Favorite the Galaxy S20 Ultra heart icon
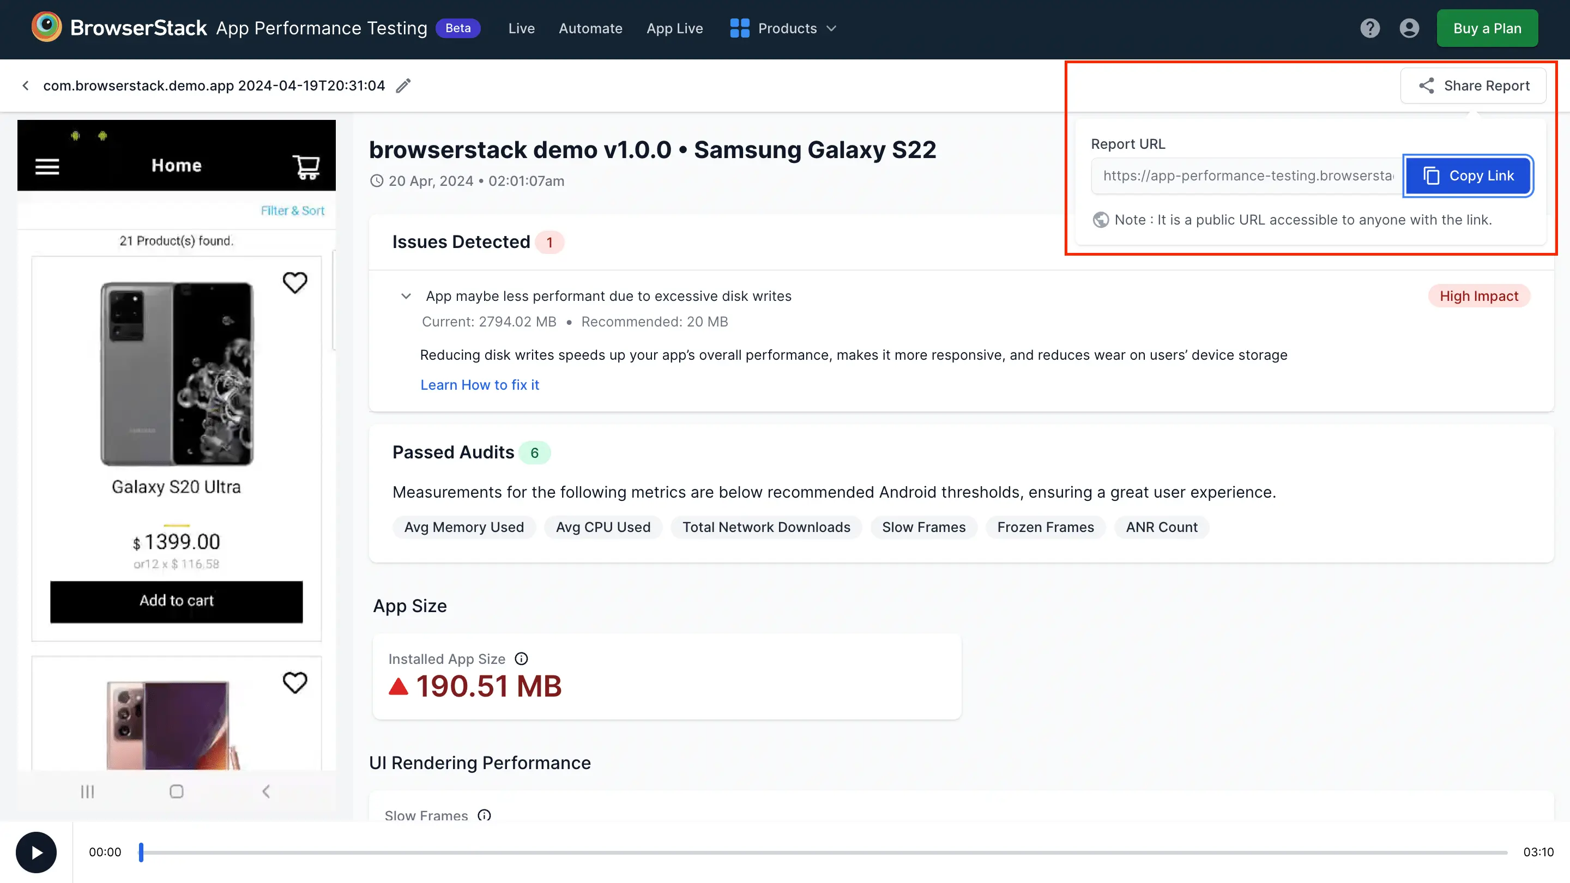1570x883 pixels. [x=295, y=283]
